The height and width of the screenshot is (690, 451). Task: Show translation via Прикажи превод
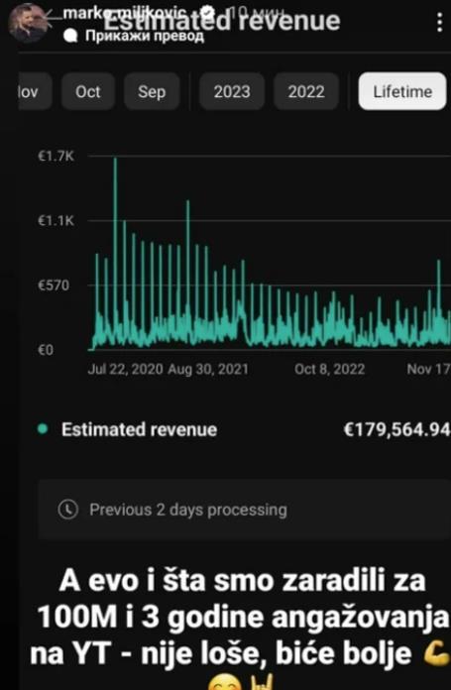point(145,37)
